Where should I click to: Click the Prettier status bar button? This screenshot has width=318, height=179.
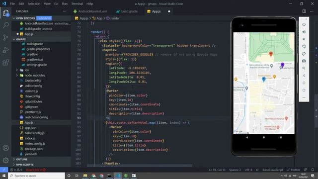(x=294, y=170)
